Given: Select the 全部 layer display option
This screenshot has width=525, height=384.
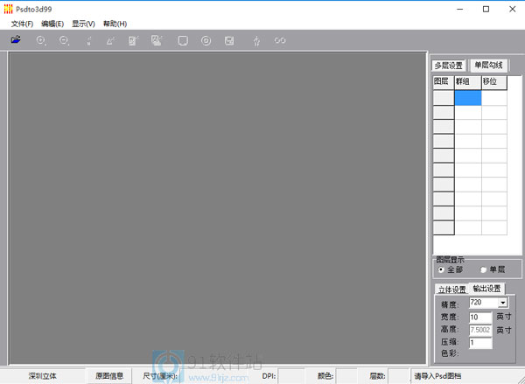Looking at the screenshot, I should point(440,269).
